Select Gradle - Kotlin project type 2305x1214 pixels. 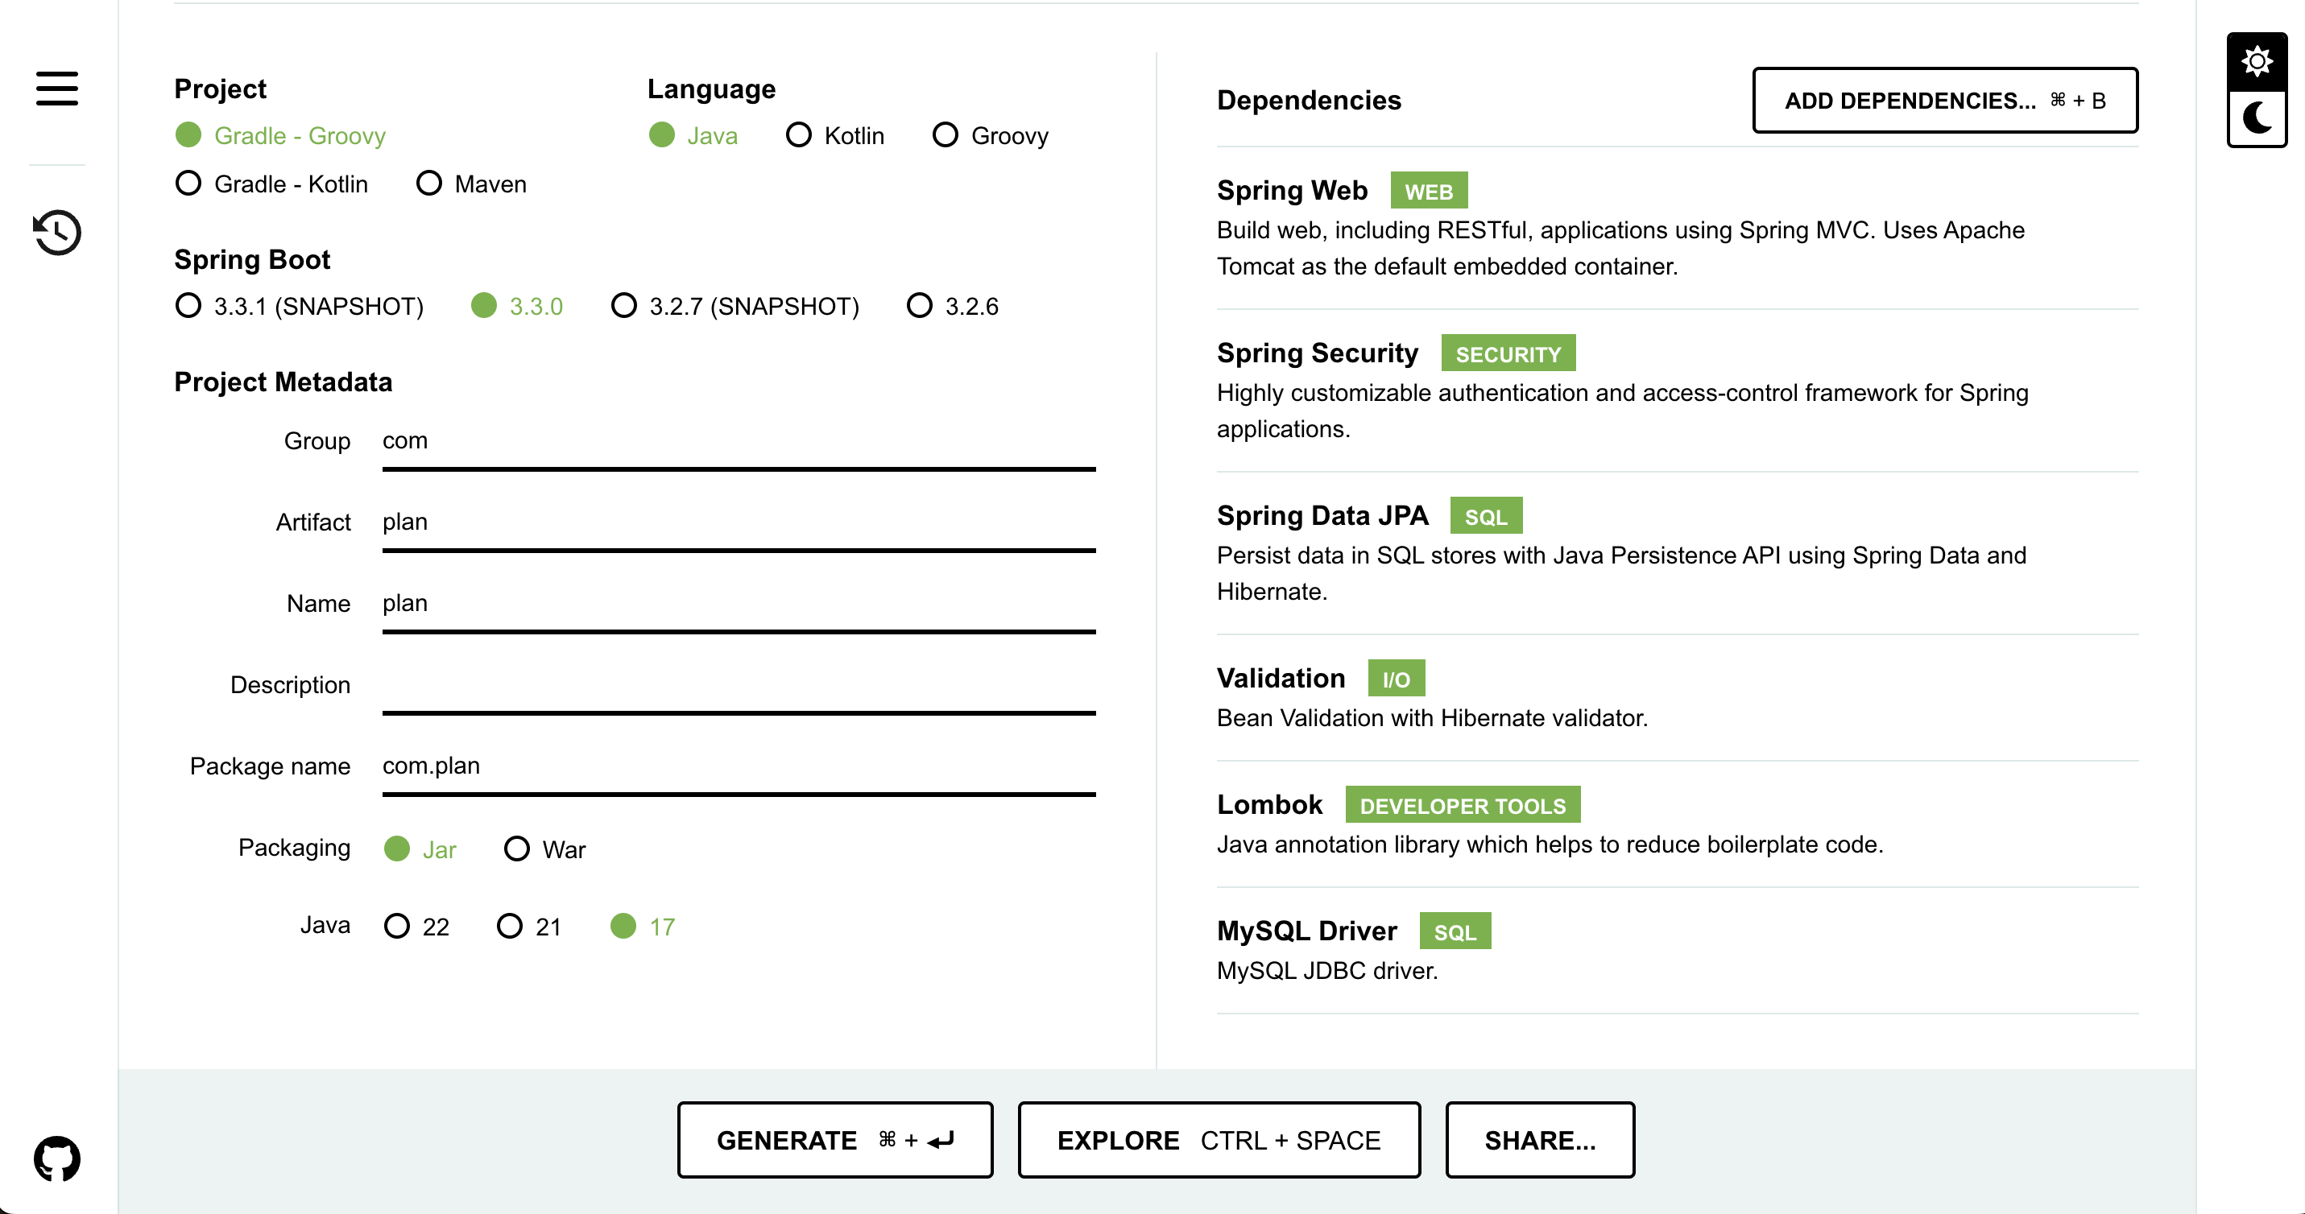(x=188, y=184)
